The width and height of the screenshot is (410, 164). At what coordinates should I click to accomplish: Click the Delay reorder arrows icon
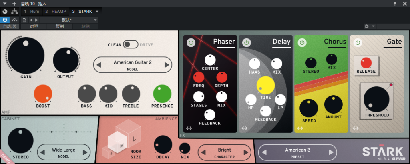tap(244, 128)
